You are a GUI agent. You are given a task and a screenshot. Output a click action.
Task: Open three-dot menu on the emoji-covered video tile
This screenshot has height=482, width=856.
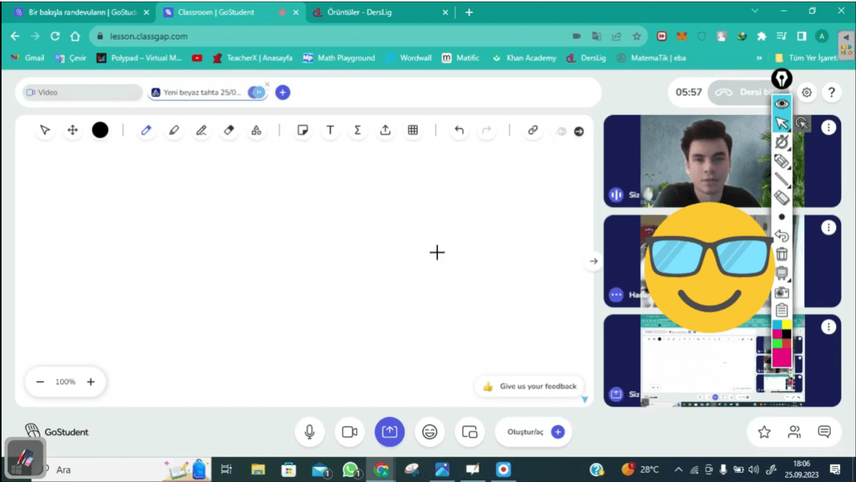(829, 227)
